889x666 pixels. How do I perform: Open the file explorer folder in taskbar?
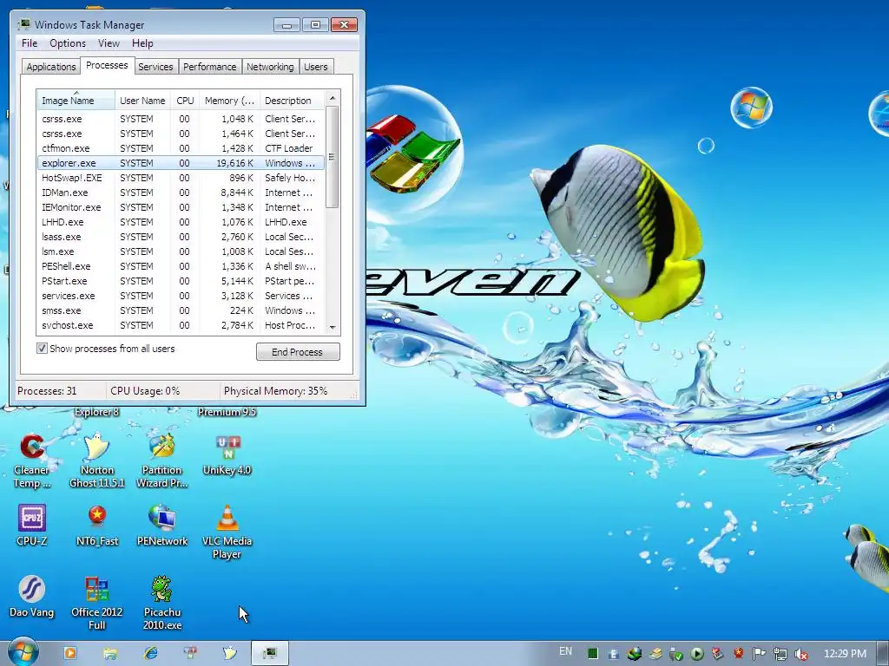[x=110, y=653]
